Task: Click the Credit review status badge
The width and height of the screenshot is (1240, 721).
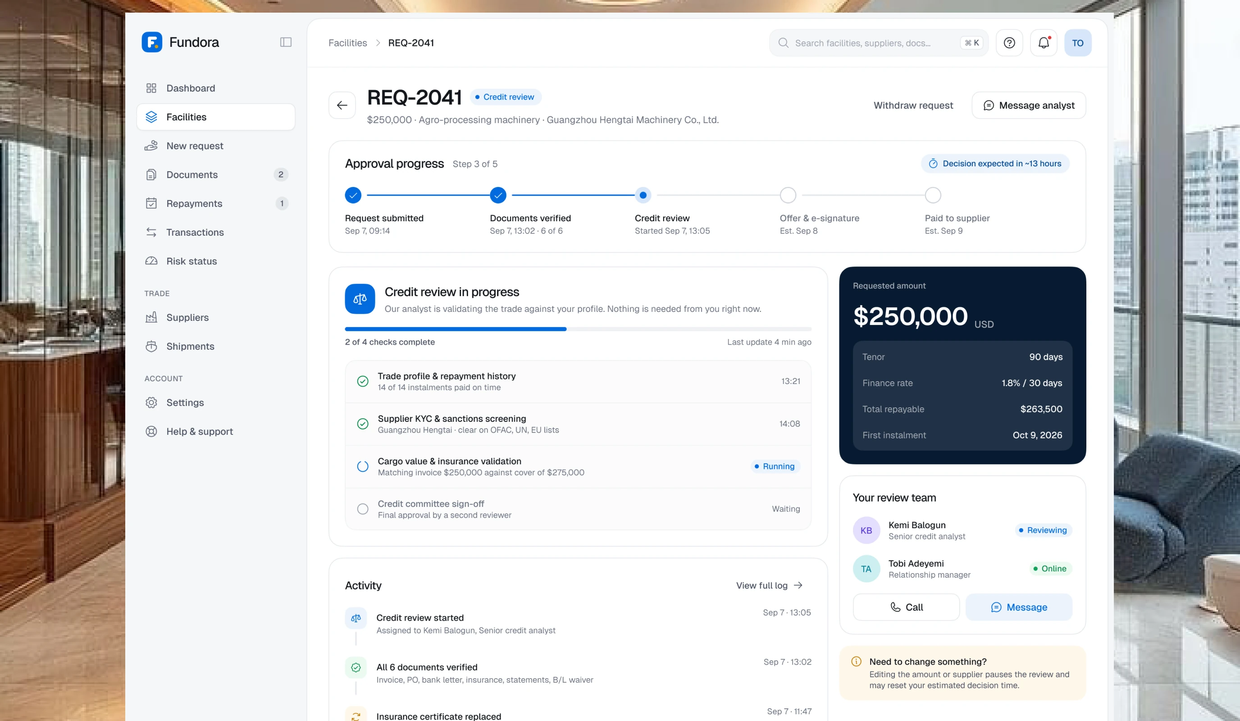Action: (x=506, y=97)
